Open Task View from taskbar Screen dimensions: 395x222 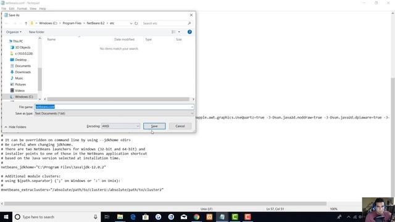(x=107, y=216)
